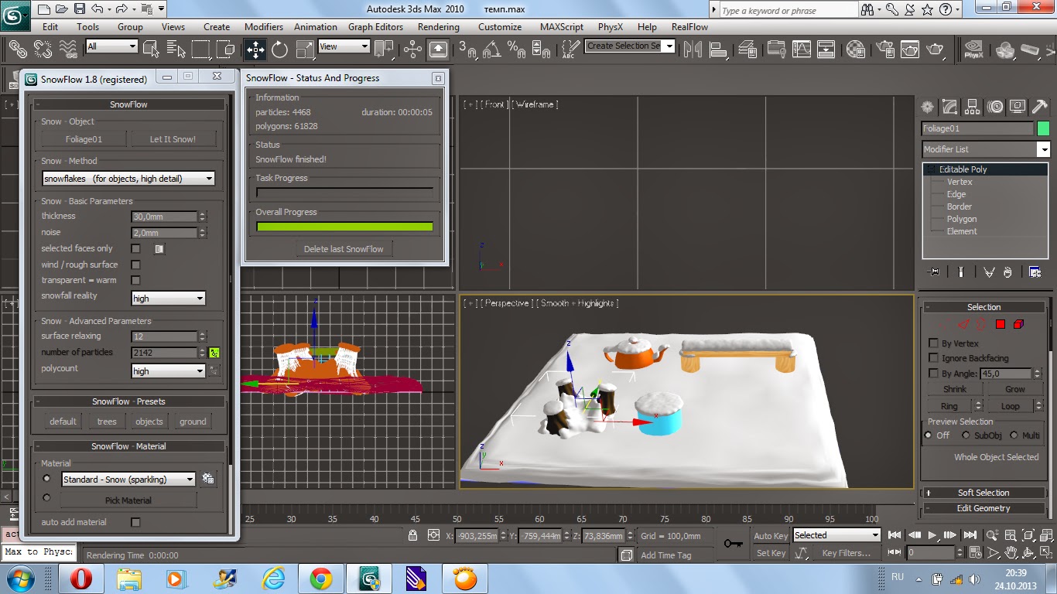Open the RealFlow menu
This screenshot has width=1057, height=594.
(x=689, y=26)
